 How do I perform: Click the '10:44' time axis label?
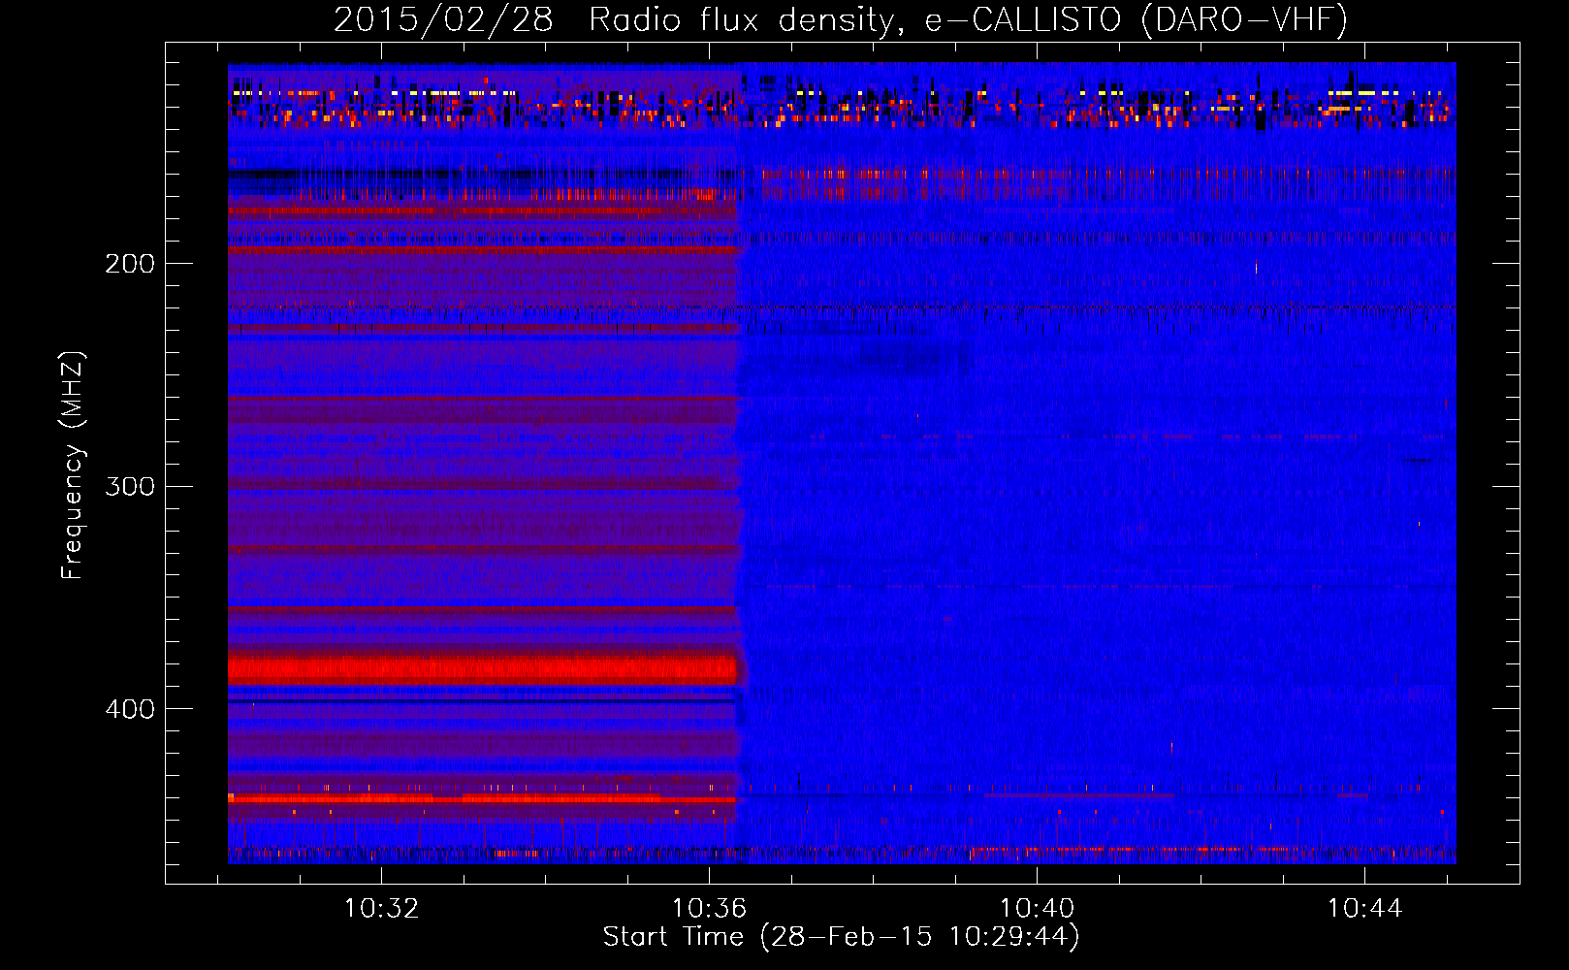(x=1365, y=909)
